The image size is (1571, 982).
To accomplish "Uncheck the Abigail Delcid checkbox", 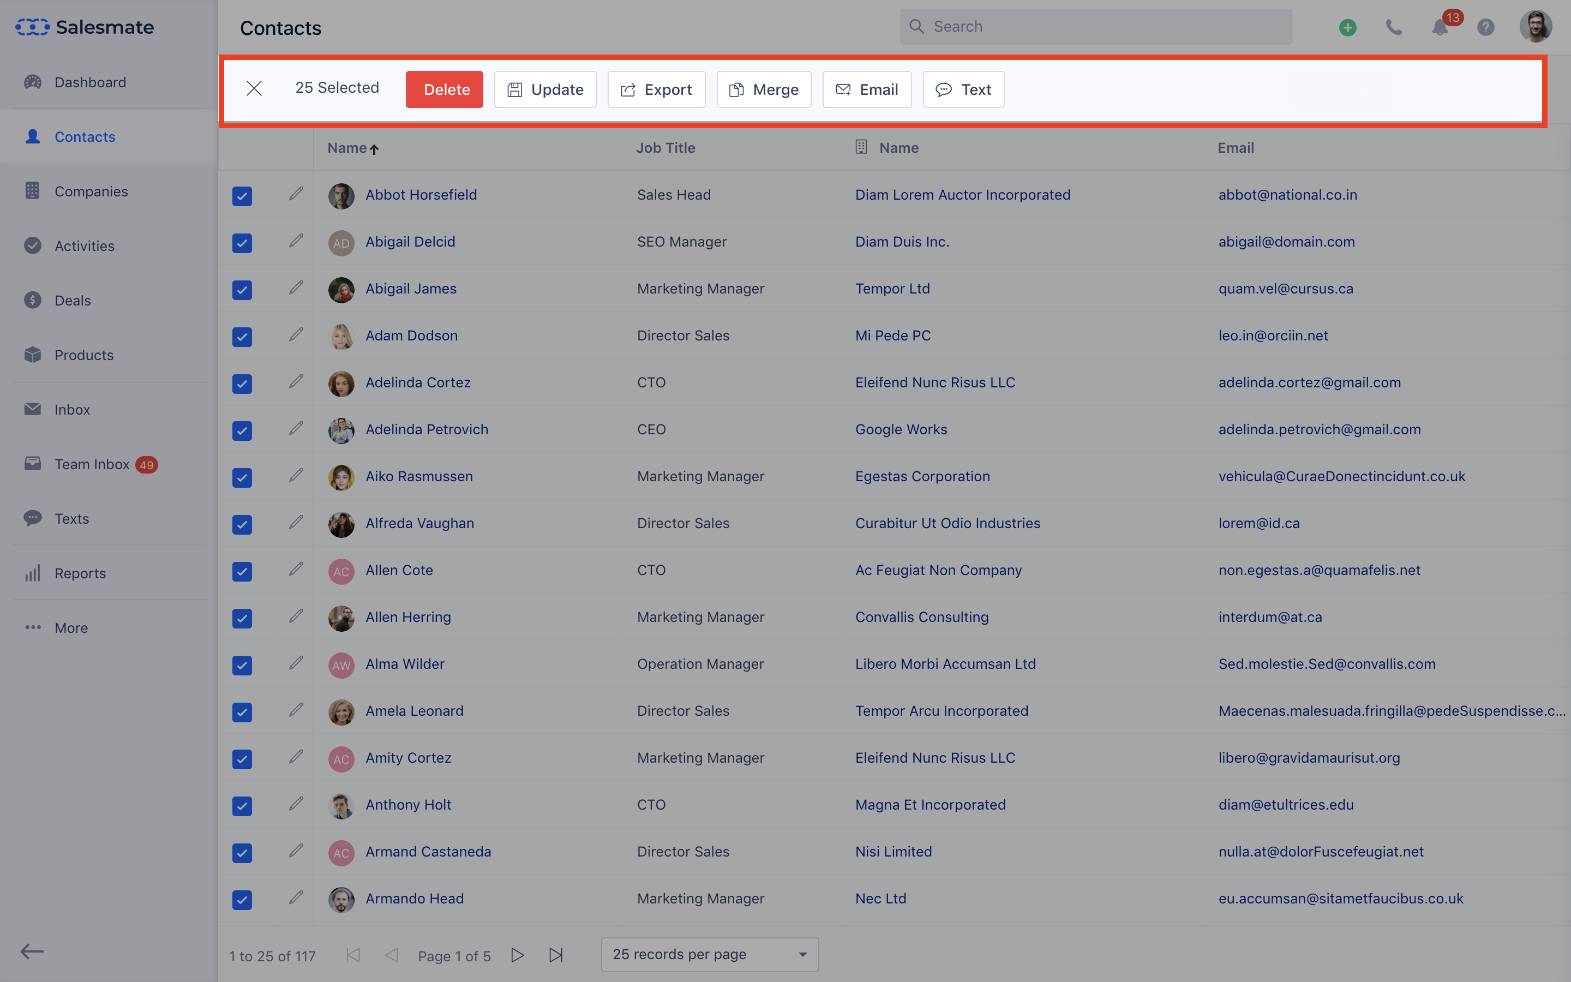I will 242,243.
